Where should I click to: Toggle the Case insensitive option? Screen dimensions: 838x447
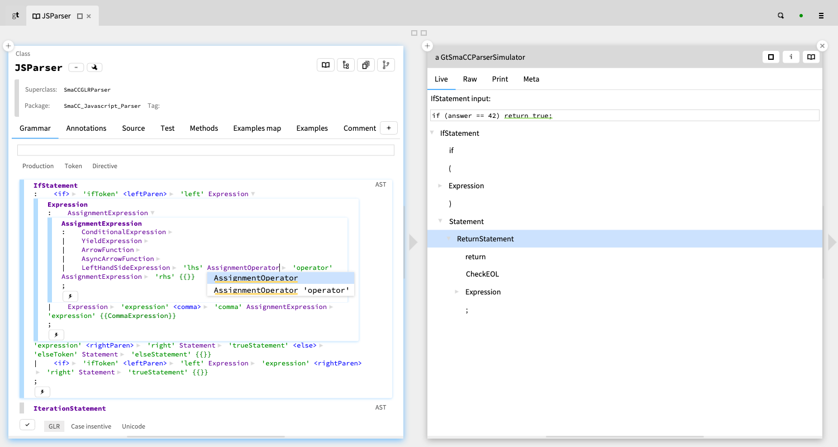point(91,426)
